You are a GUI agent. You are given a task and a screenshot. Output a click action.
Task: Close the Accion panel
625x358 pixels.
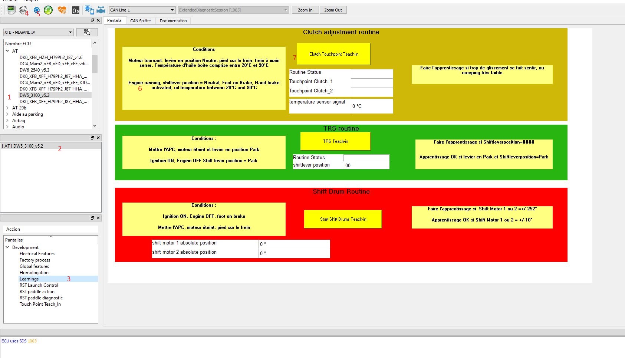coord(98,218)
